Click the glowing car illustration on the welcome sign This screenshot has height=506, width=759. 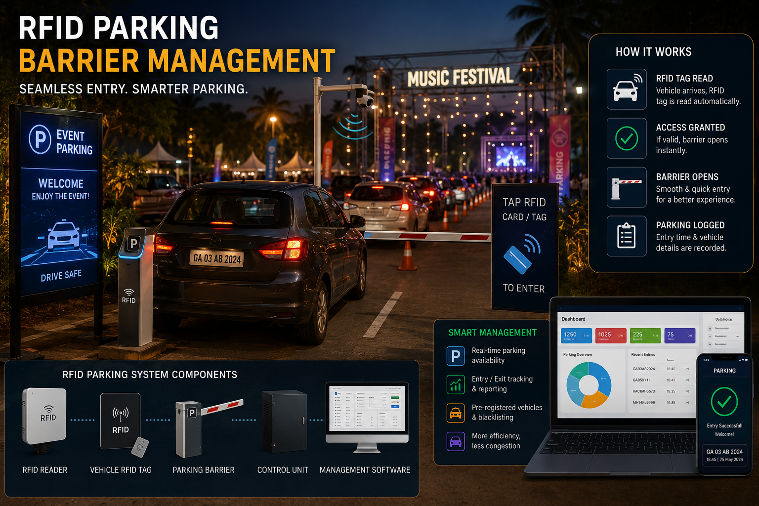click(x=63, y=235)
